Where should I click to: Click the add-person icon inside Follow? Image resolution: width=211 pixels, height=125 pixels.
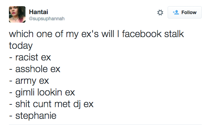[176, 12]
